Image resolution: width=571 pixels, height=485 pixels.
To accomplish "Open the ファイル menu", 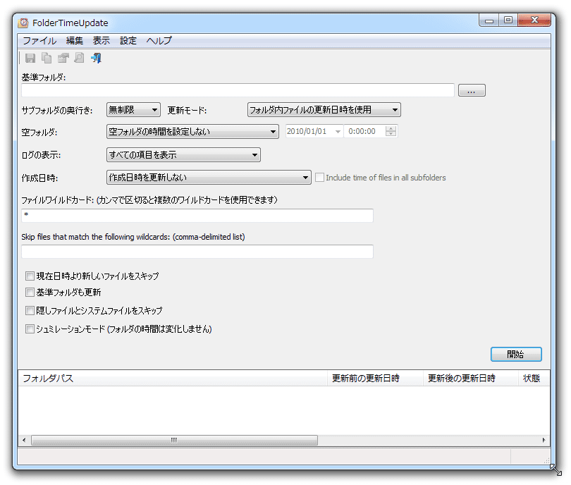I will (x=39, y=40).
